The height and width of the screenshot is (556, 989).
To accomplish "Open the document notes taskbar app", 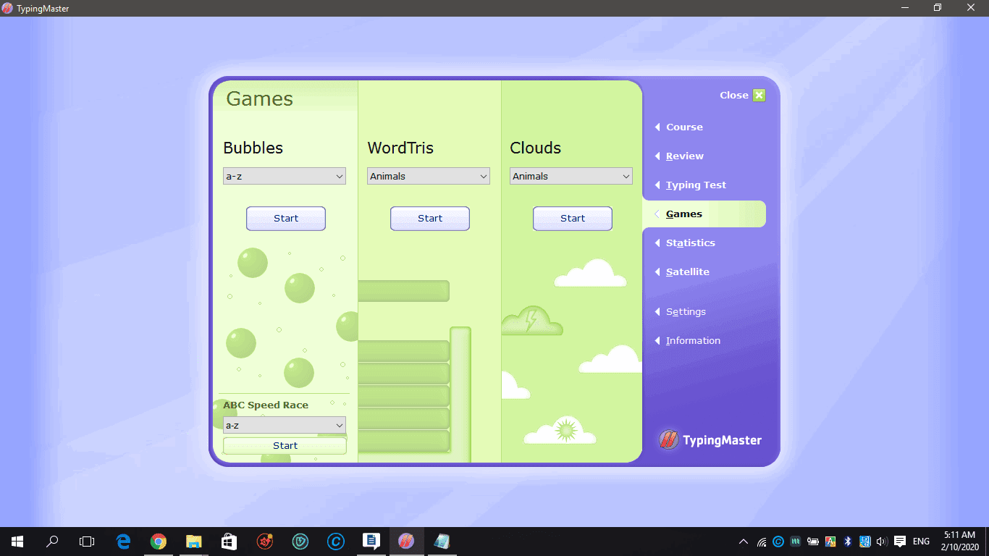I will click(371, 541).
